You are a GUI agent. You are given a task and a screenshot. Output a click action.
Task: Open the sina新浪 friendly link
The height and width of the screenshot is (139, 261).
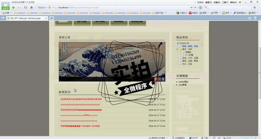(x=182, y=85)
